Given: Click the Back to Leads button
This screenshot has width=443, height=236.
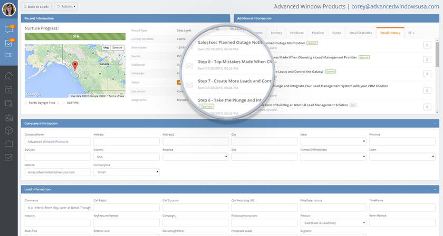Looking at the screenshot, I should (x=36, y=6).
